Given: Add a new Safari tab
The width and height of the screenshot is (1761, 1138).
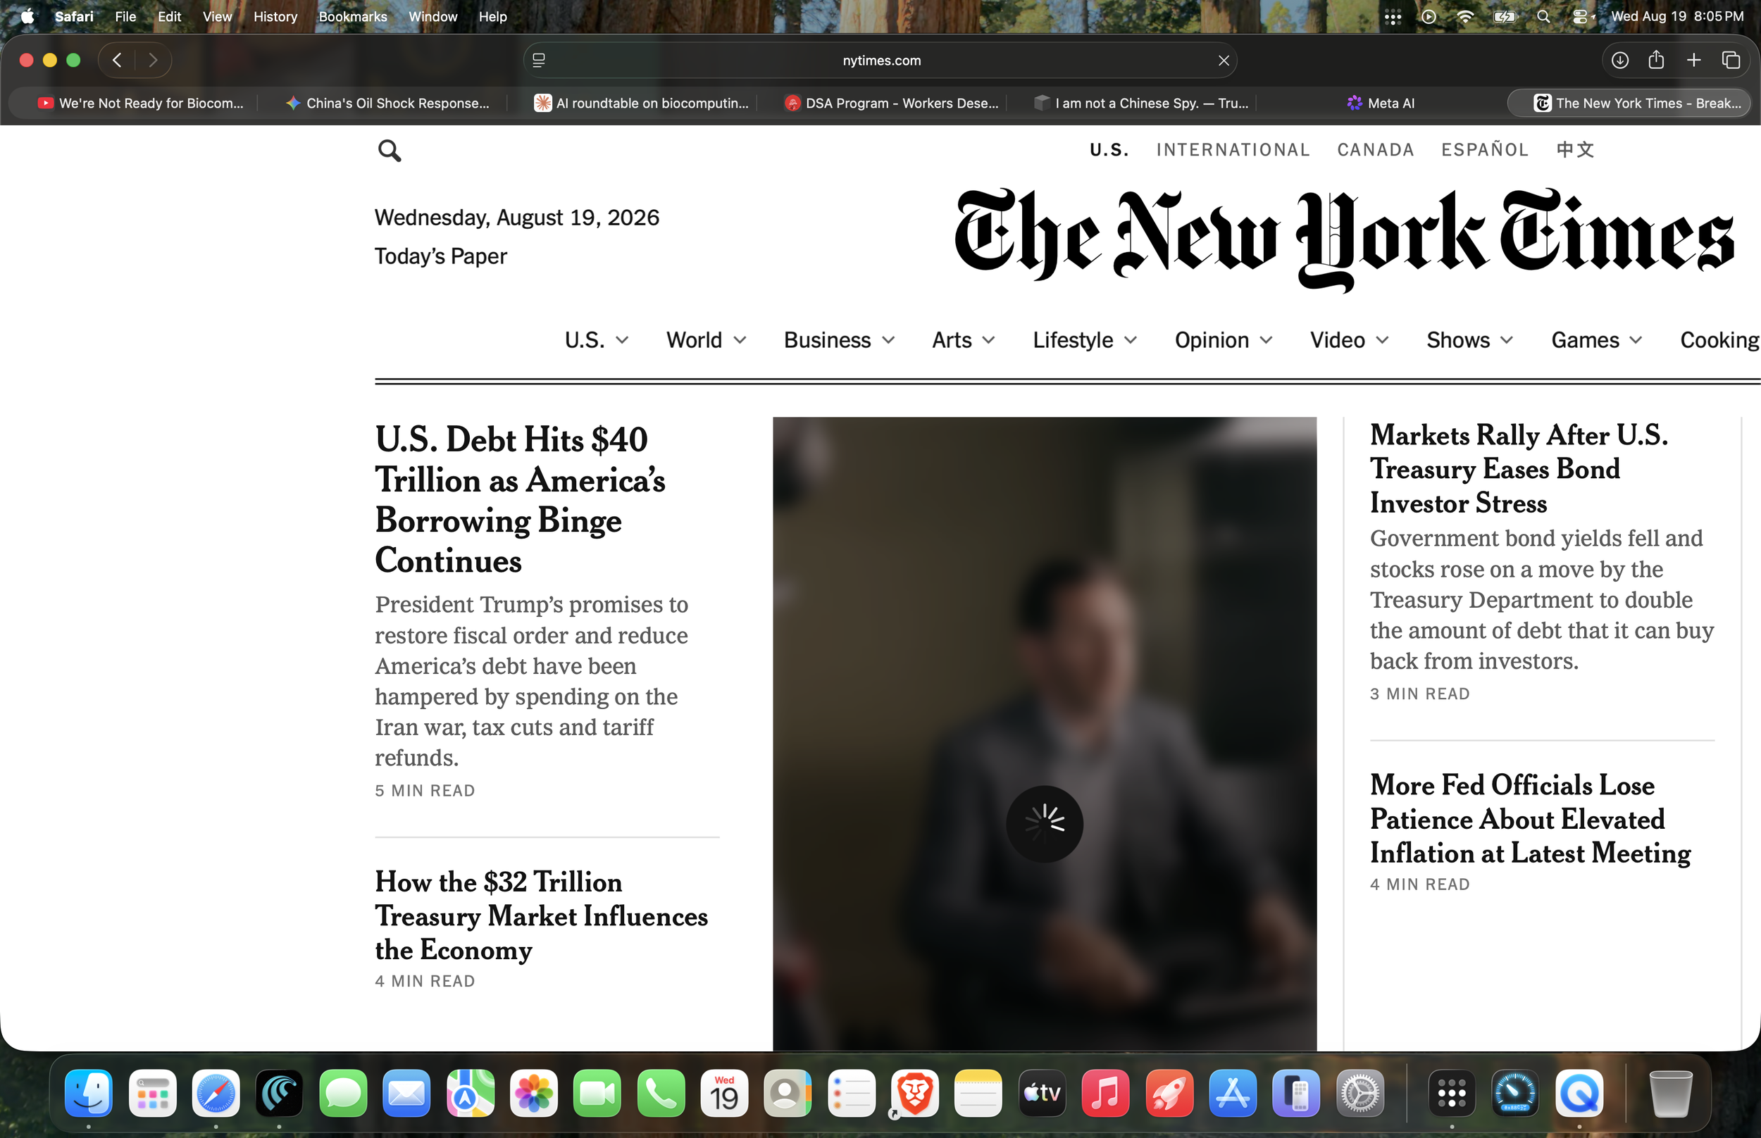Looking at the screenshot, I should [1694, 60].
